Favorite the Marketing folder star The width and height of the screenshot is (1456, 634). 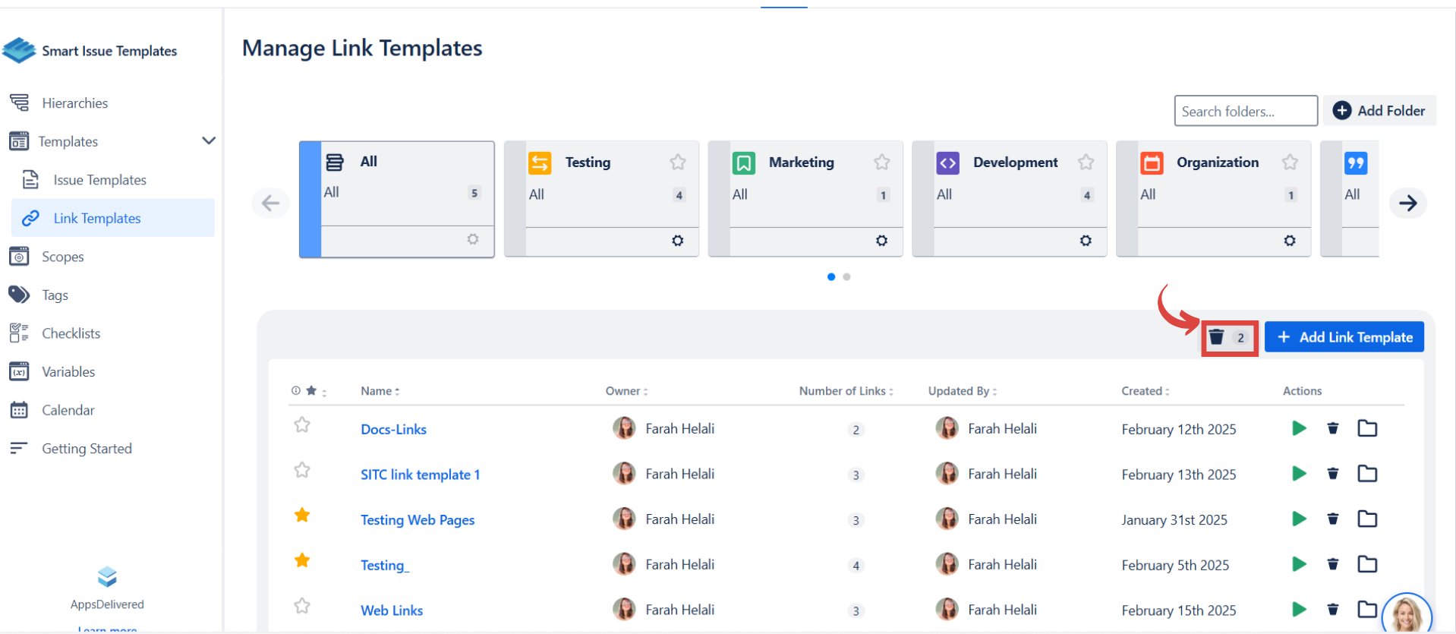pos(881,162)
